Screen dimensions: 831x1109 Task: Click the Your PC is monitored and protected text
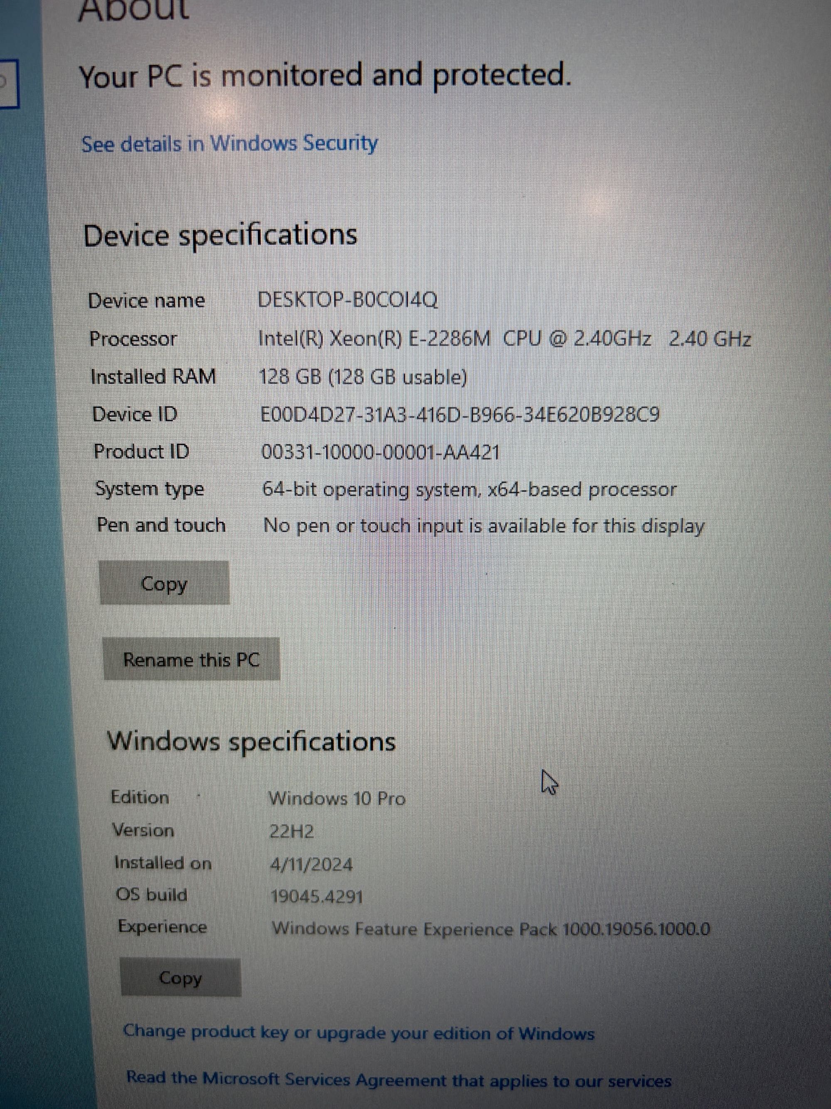(326, 76)
